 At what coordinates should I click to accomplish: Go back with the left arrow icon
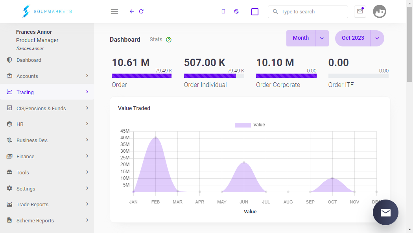pos(132,11)
